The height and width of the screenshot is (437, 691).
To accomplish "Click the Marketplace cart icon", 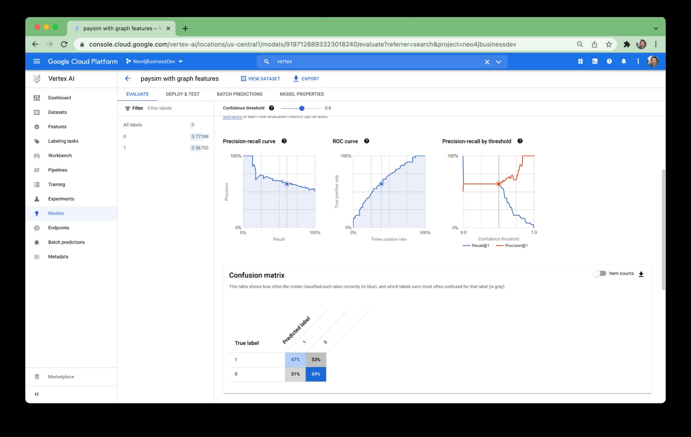I will point(37,377).
